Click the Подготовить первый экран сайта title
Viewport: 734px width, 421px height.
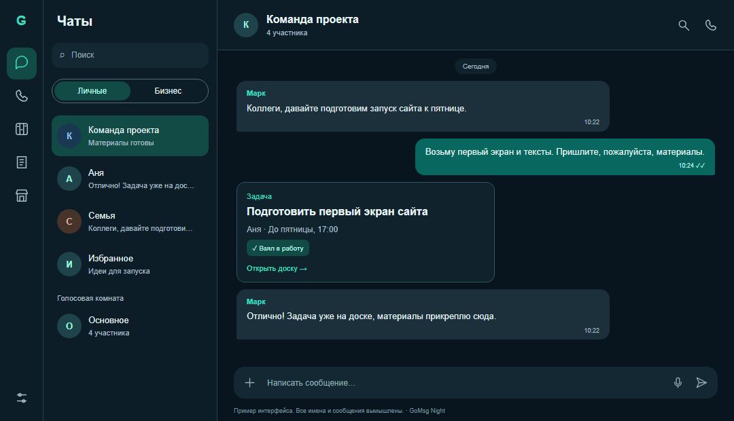point(337,211)
